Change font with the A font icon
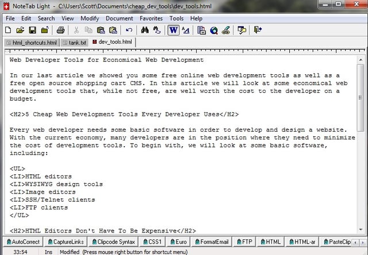Image resolution: width=368 pixels, height=255 pixels. tap(186, 30)
